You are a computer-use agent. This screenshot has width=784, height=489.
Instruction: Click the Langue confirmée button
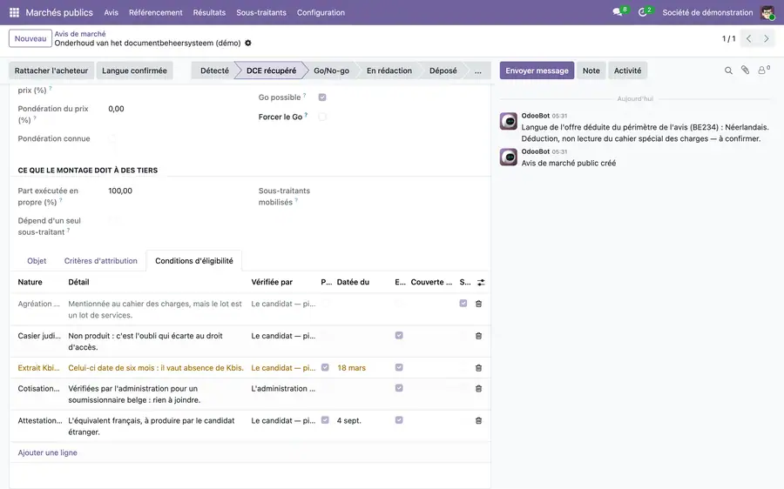point(134,70)
